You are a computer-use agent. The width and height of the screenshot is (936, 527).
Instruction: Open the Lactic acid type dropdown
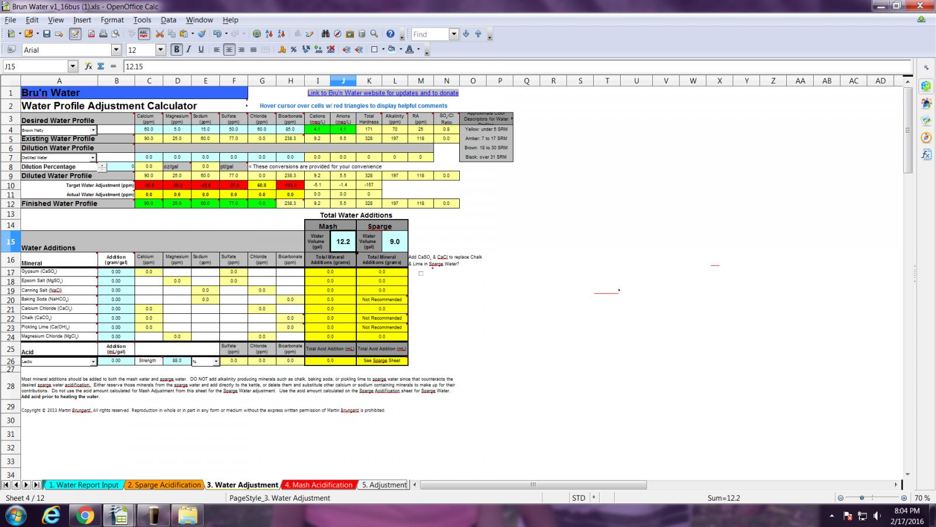92,361
